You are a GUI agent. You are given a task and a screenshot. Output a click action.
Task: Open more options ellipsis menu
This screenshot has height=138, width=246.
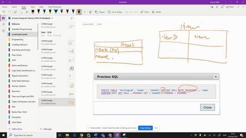[x=243, y=7]
